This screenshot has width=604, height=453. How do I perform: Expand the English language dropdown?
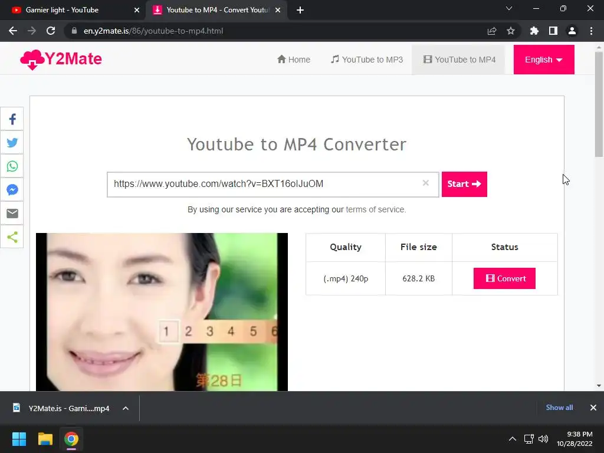pyautogui.click(x=543, y=60)
